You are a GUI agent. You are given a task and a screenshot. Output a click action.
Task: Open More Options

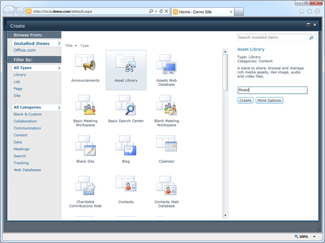coord(269,100)
